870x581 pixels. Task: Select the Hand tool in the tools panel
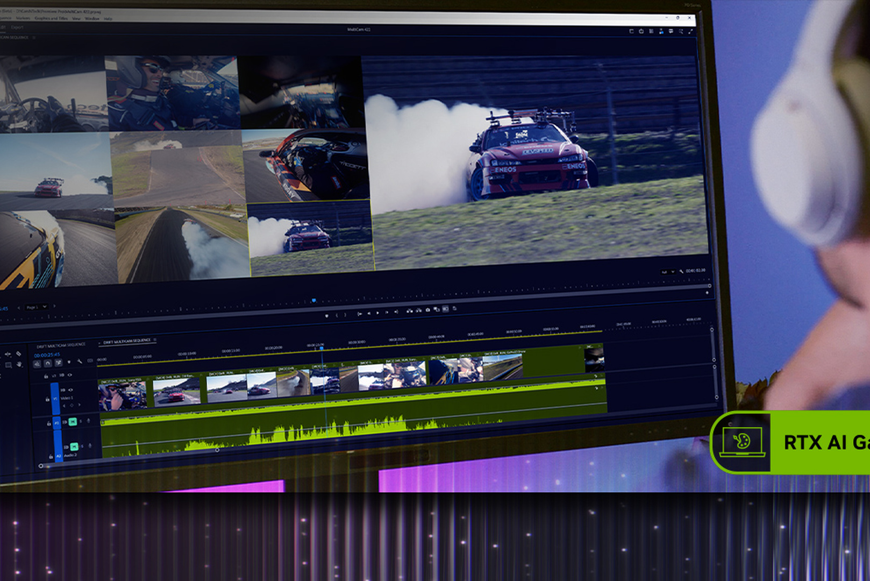[x=19, y=364]
